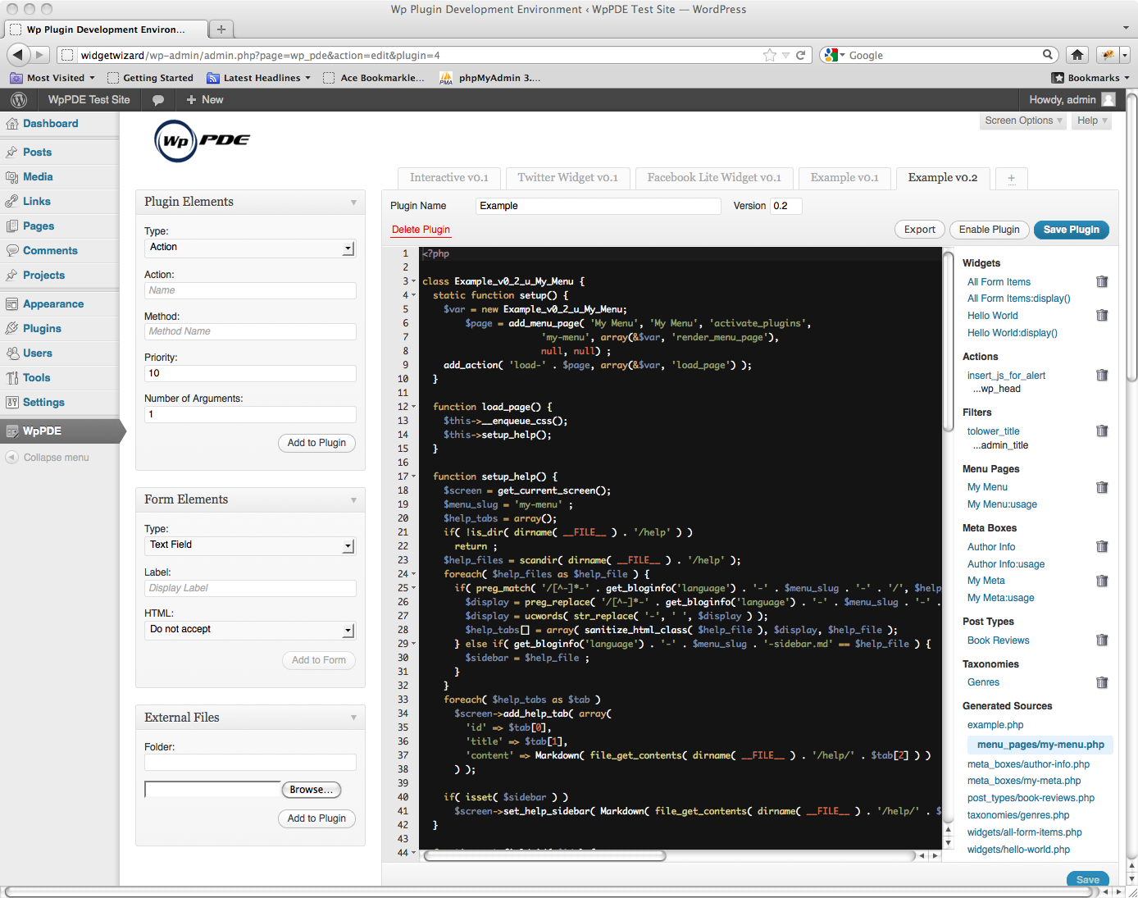Expand Screen Options dropdown
Image resolution: width=1138 pixels, height=898 pixels.
pyautogui.click(x=1023, y=121)
